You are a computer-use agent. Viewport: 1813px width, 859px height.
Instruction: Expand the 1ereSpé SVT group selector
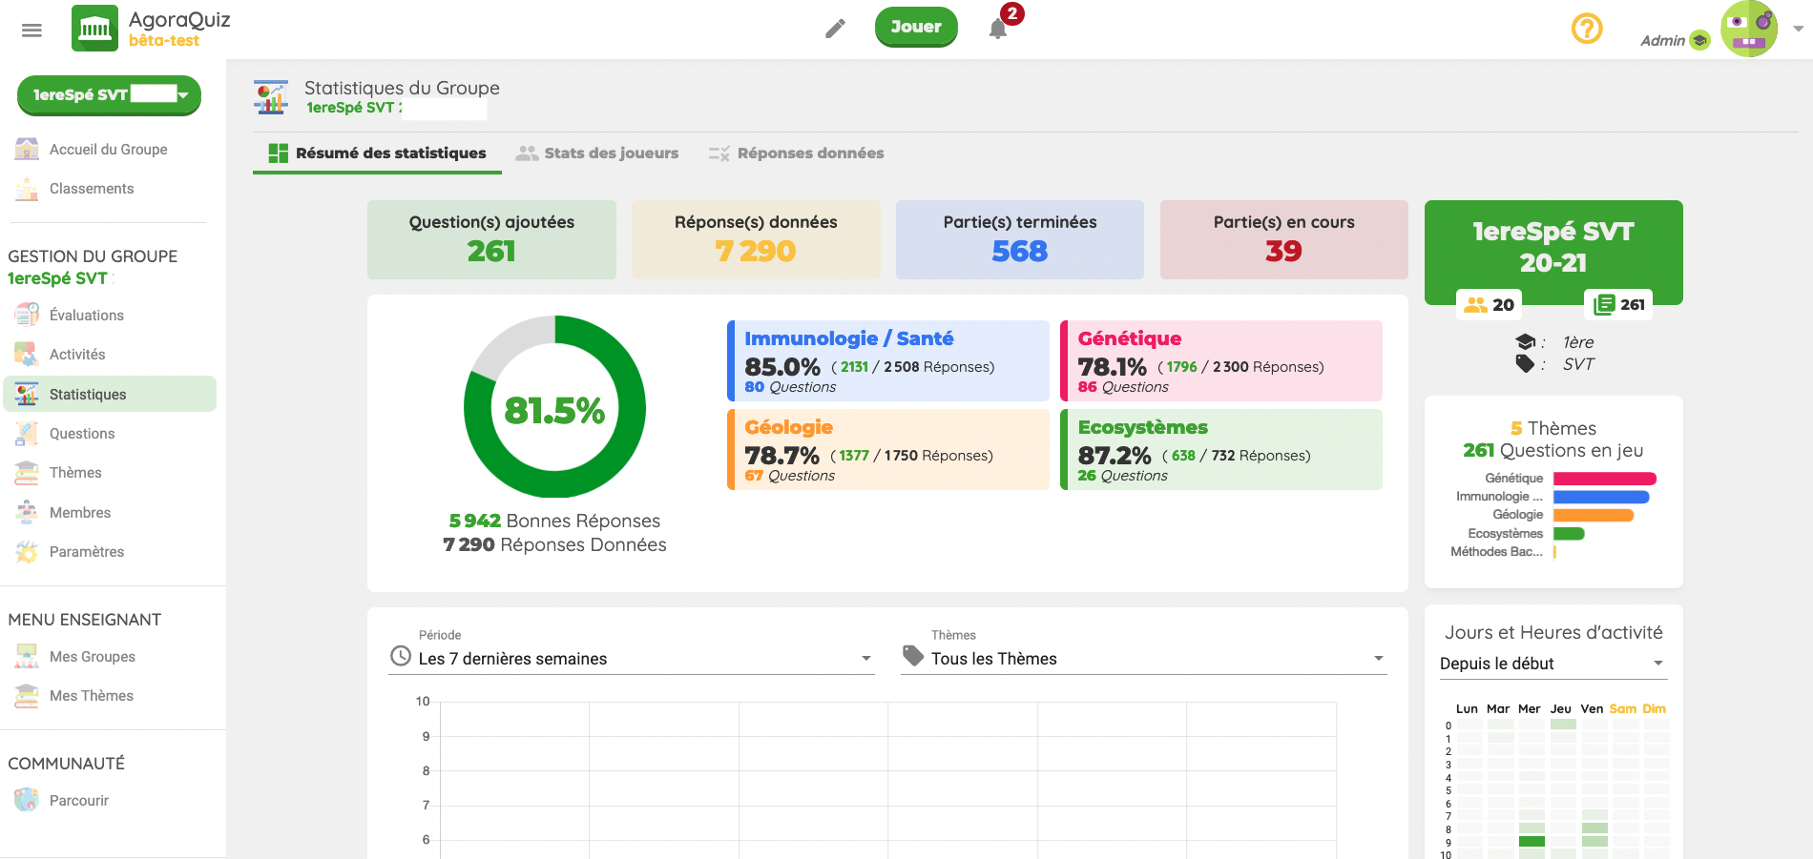[109, 94]
